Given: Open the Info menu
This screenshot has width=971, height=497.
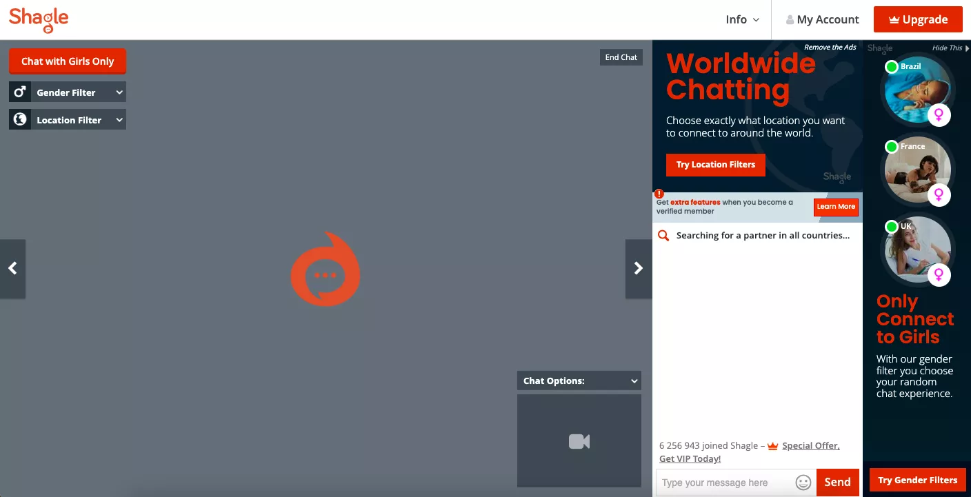Looking at the screenshot, I should pos(742,20).
